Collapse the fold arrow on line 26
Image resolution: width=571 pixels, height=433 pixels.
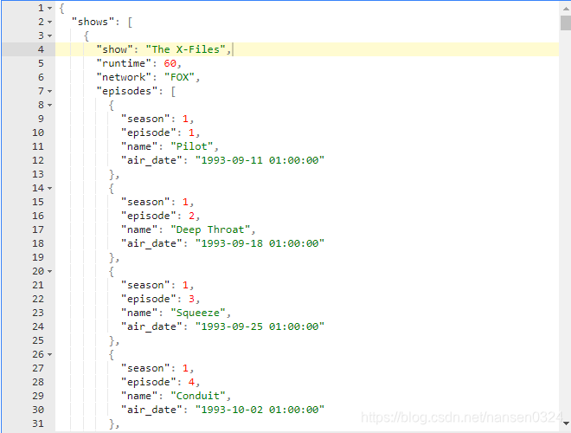click(x=50, y=354)
